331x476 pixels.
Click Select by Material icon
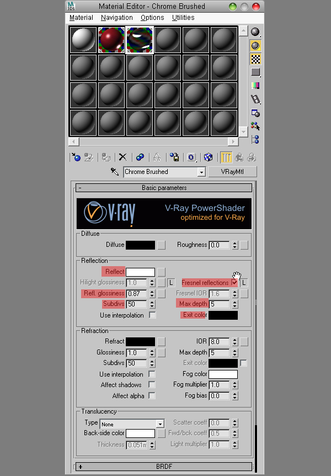(255, 126)
